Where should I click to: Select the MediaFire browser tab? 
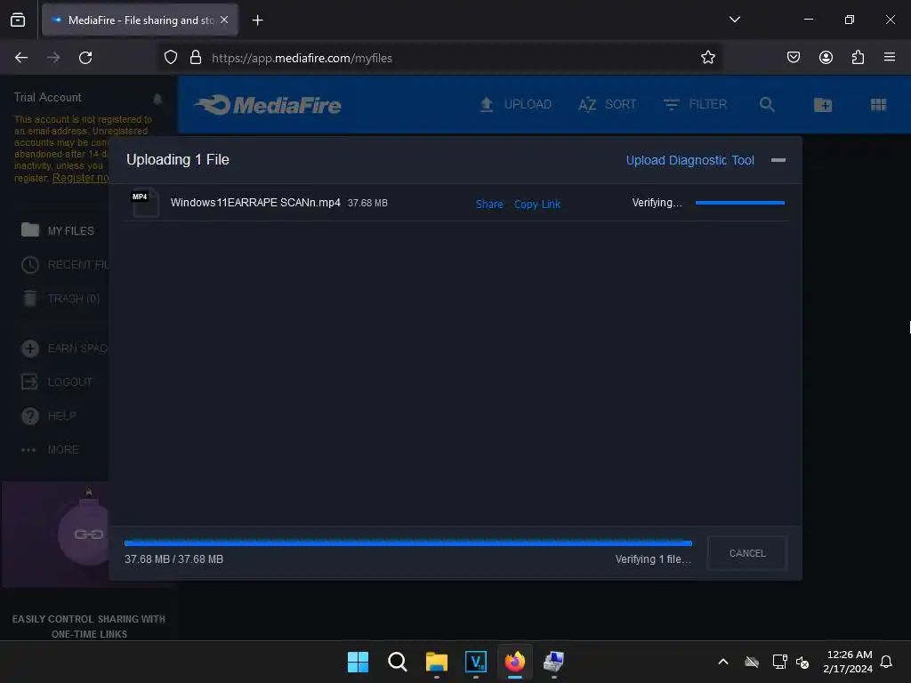(140, 20)
